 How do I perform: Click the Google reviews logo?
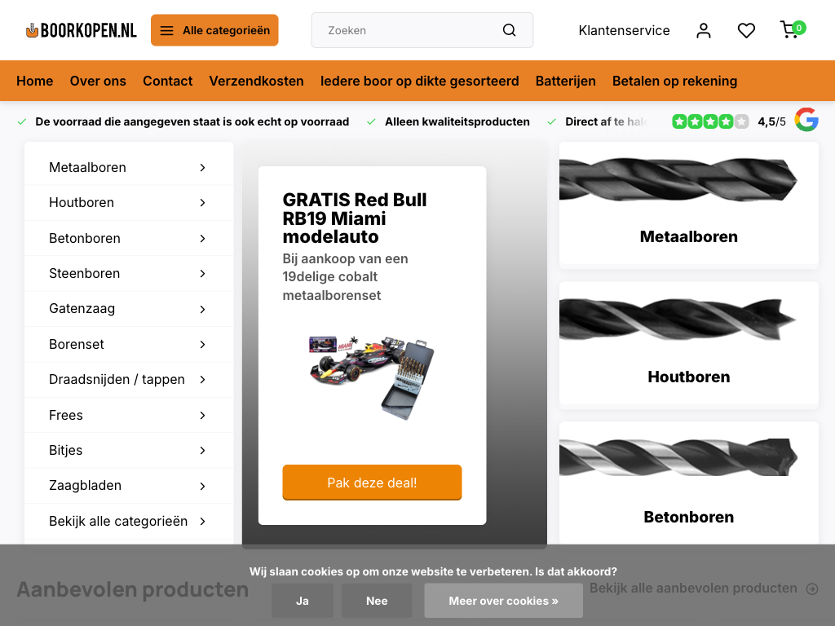(x=806, y=120)
